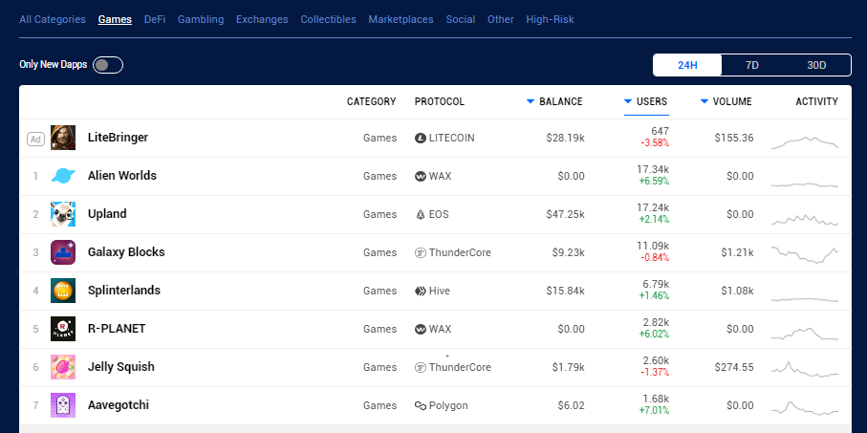Screen dimensions: 867x433
Task: Open the Alien Worlds dapp link
Action: pyautogui.click(x=122, y=175)
